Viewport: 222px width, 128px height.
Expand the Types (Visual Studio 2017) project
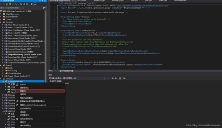3,76
